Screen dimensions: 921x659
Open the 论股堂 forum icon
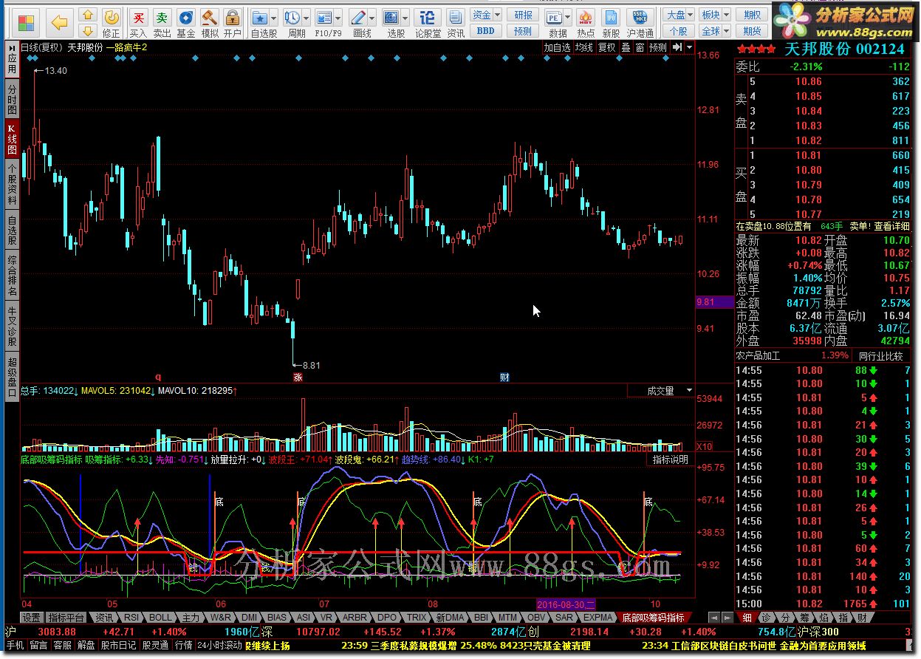pyautogui.click(x=428, y=22)
